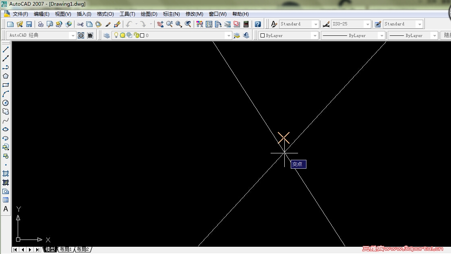Open the Properties palette icon
451x254 pixels.
tap(200, 24)
